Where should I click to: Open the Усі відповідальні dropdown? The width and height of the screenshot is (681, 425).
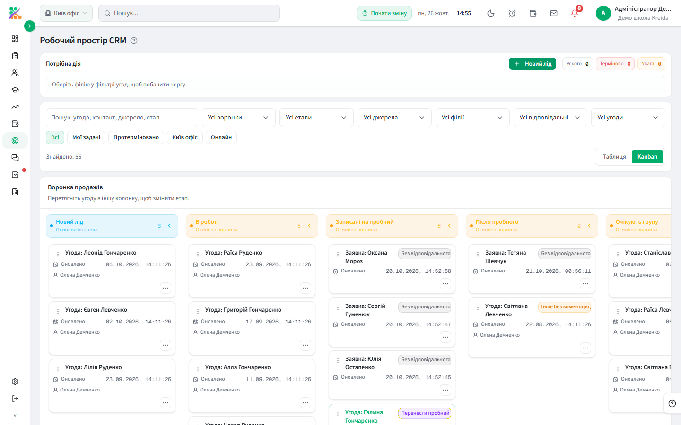(550, 118)
